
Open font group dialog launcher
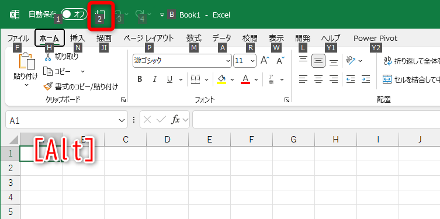[x=286, y=99]
